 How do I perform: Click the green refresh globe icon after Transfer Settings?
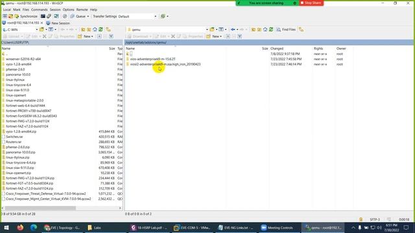tap(163, 16)
